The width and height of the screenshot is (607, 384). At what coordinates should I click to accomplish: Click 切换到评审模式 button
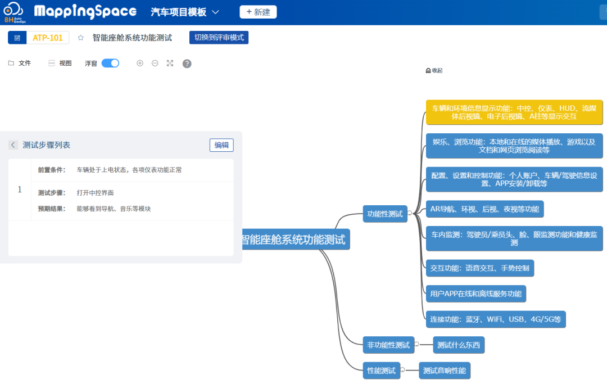[219, 38]
